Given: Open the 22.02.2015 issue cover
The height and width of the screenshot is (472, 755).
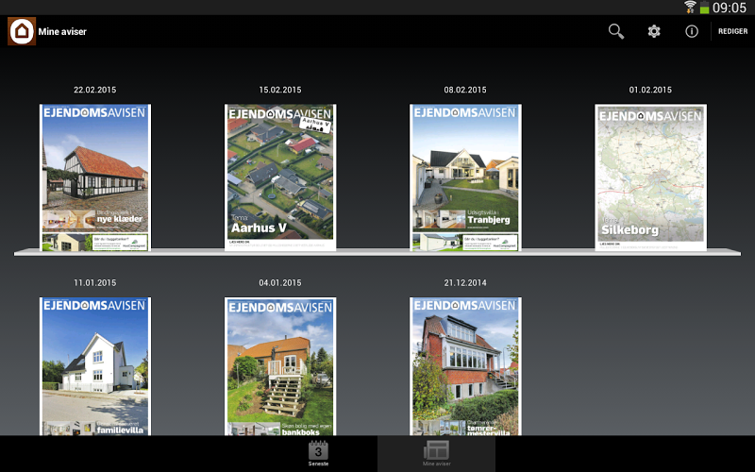Looking at the screenshot, I should point(95,177).
